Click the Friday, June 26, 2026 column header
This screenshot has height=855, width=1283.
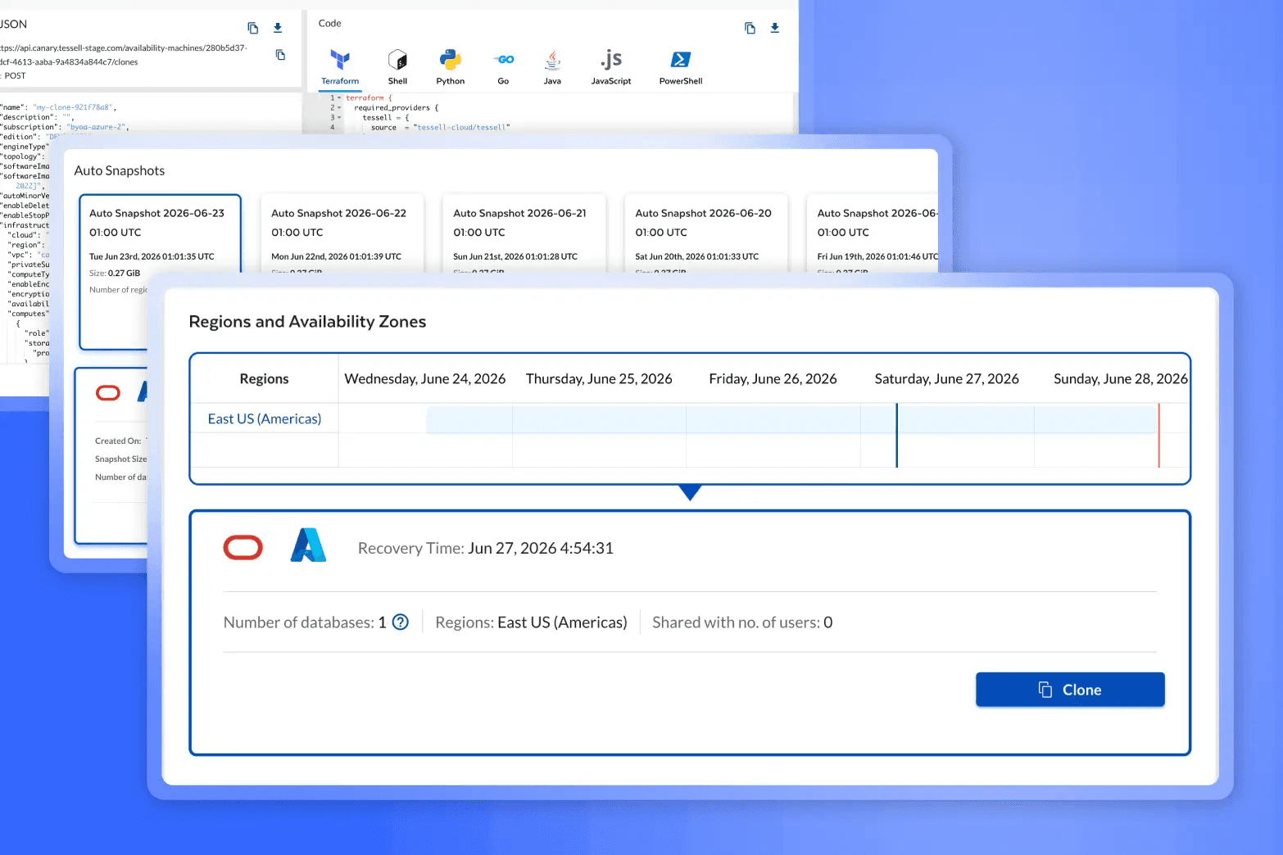coord(773,378)
